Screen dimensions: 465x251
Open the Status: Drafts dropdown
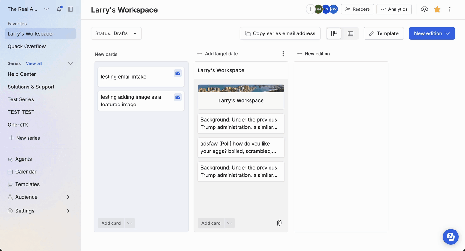click(116, 33)
